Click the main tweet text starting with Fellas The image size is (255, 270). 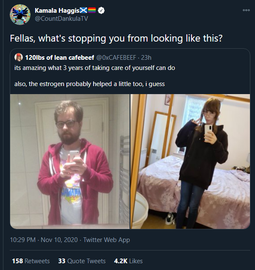116,38
